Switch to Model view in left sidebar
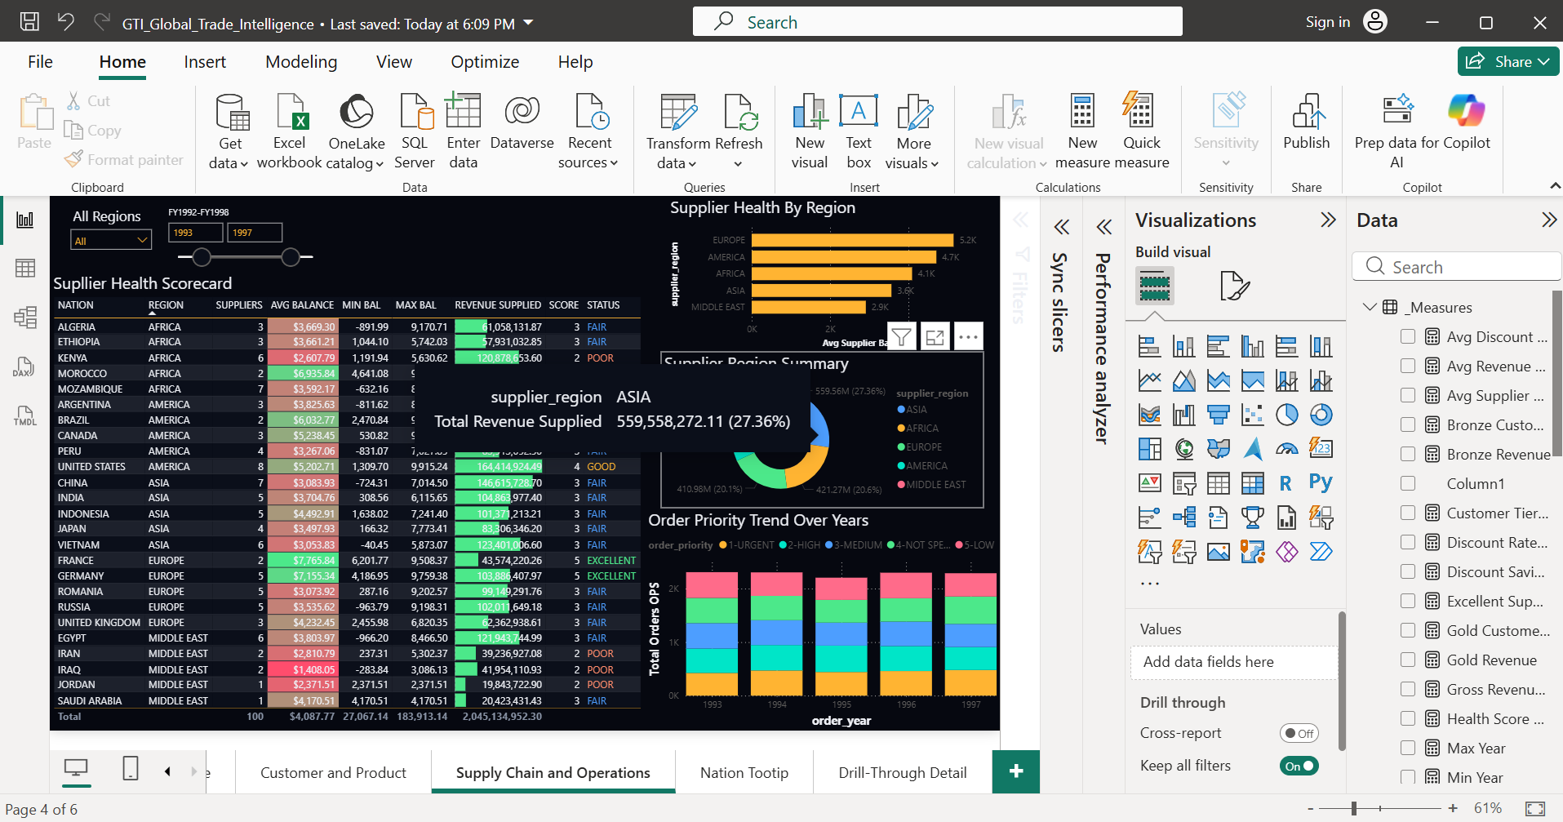The height and width of the screenshot is (822, 1563). point(25,318)
